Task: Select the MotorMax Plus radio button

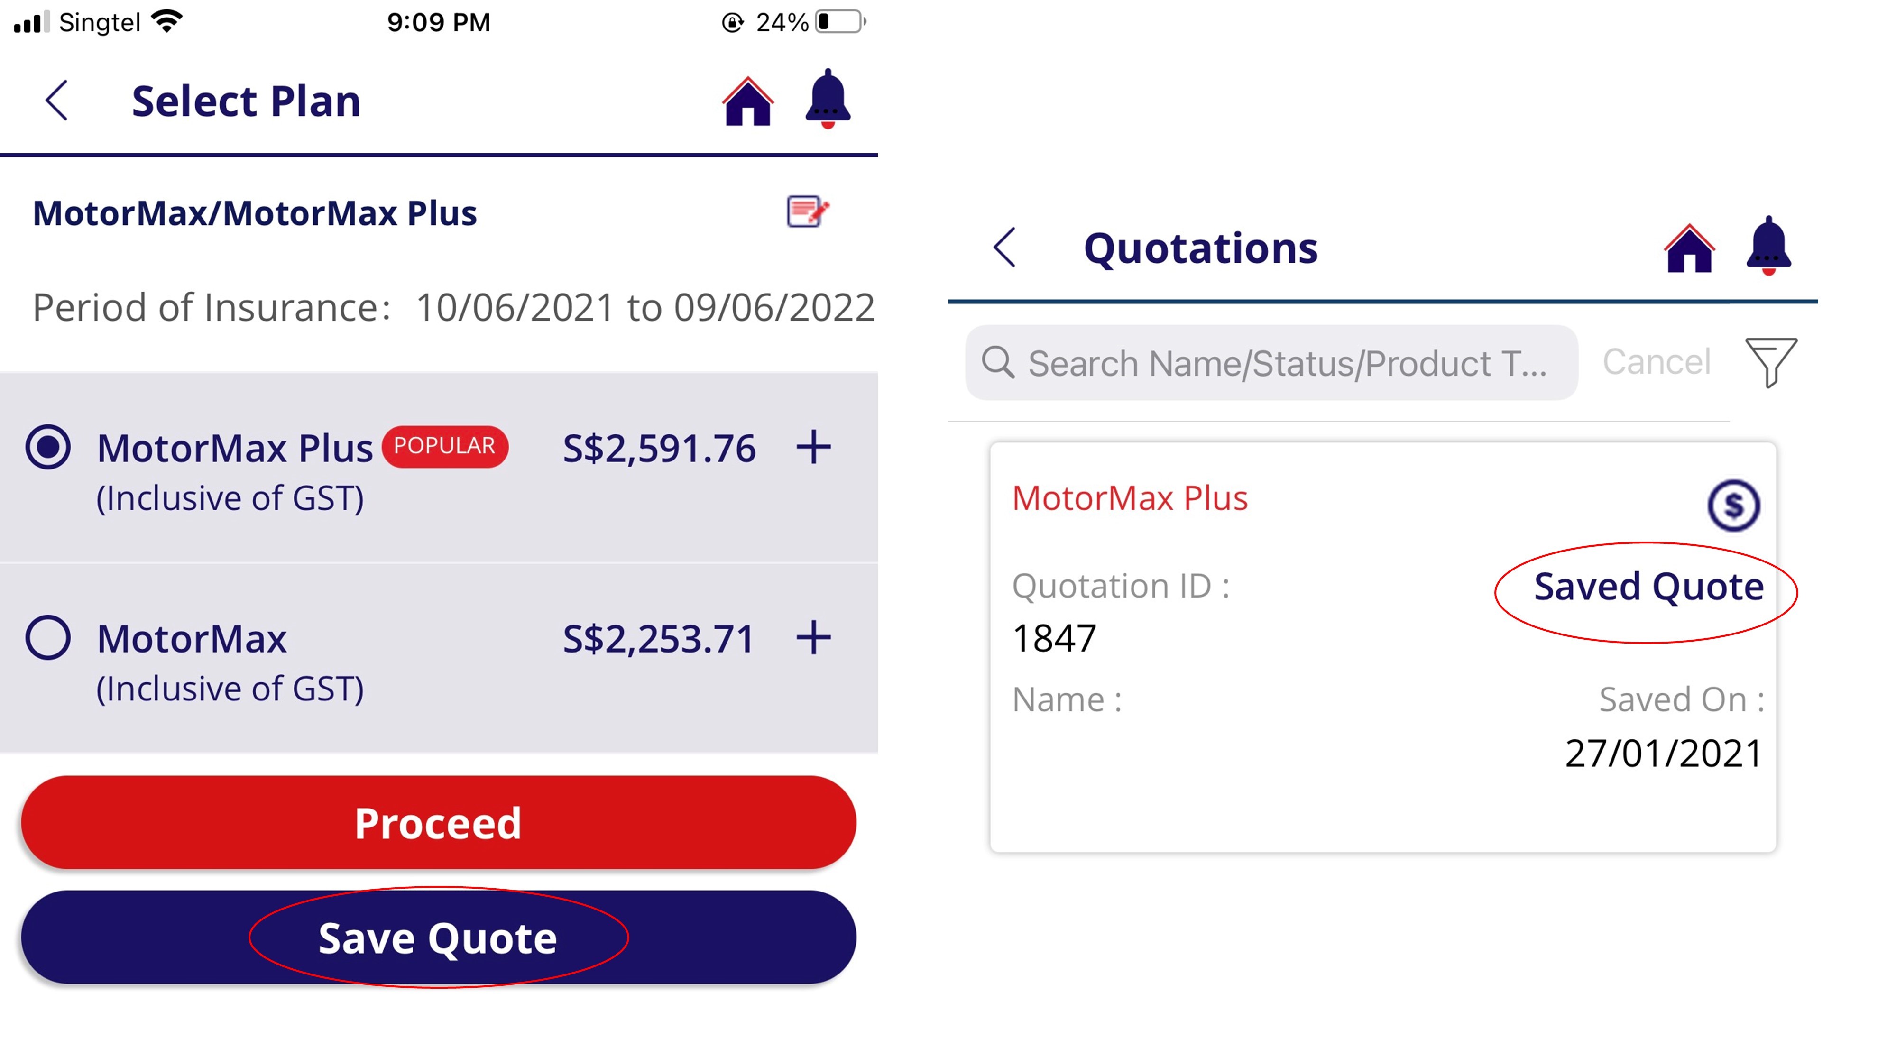Action: [x=48, y=447]
